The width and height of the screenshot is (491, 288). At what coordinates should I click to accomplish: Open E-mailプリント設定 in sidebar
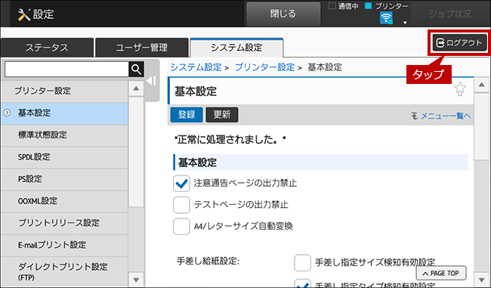64,245
